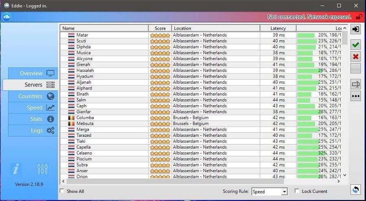Open the Logs tab

click(x=33, y=130)
